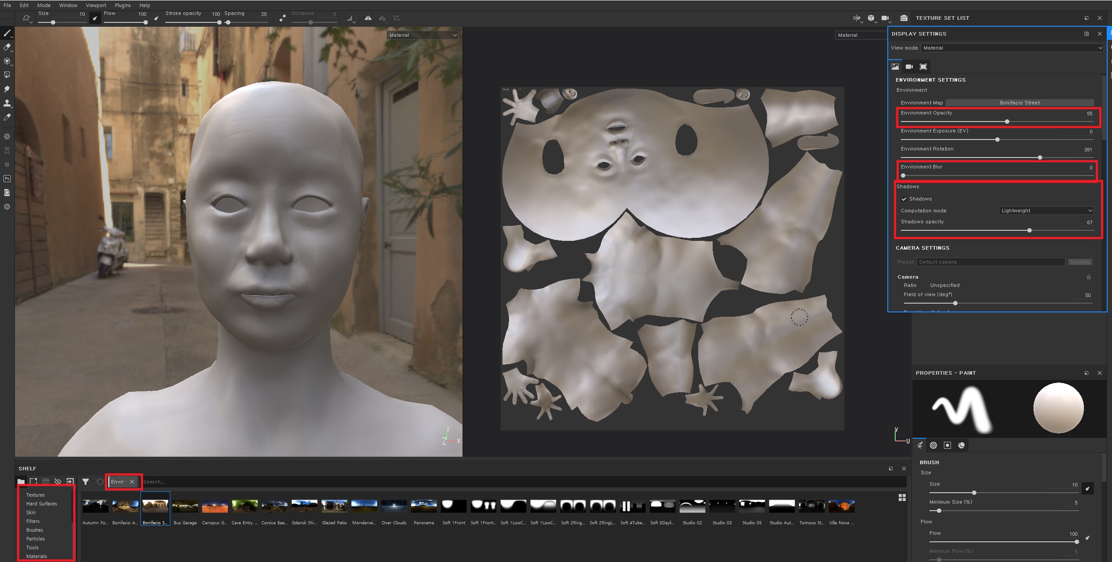Select the Polygon Fill tool
This screenshot has height=562, width=1112.
(7, 75)
